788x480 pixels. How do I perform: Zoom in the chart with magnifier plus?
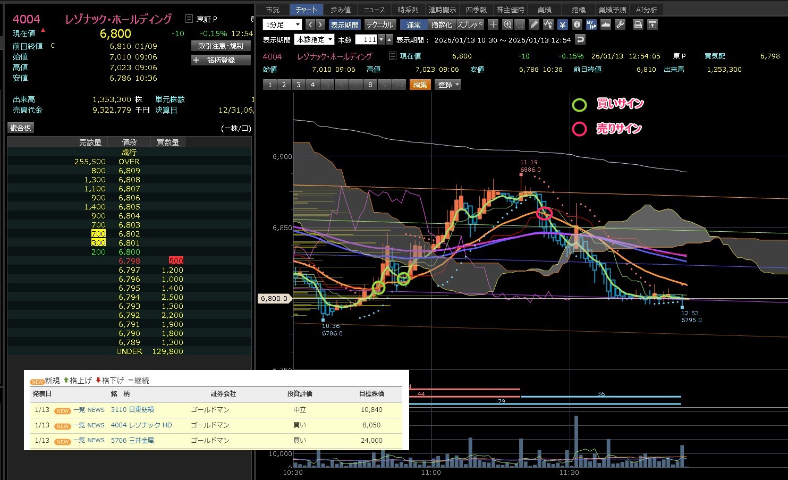click(x=507, y=24)
